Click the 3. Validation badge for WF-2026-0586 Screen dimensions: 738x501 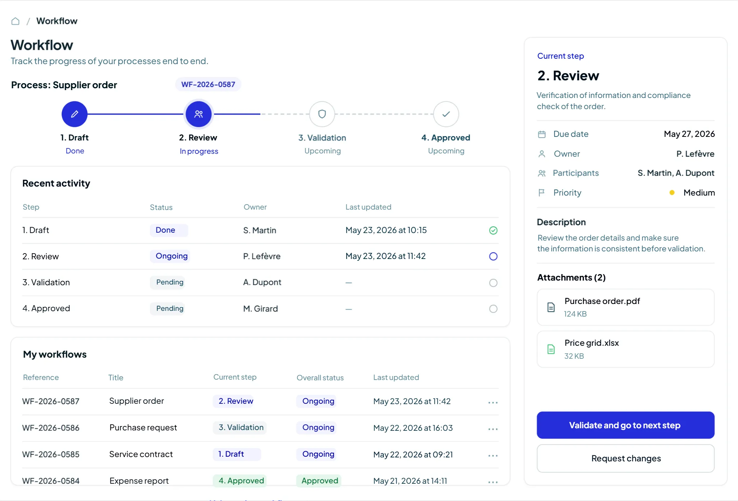coord(240,428)
